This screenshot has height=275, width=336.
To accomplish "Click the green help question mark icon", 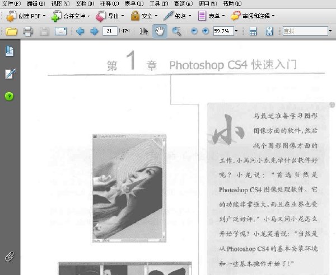I will (x=9, y=97).
